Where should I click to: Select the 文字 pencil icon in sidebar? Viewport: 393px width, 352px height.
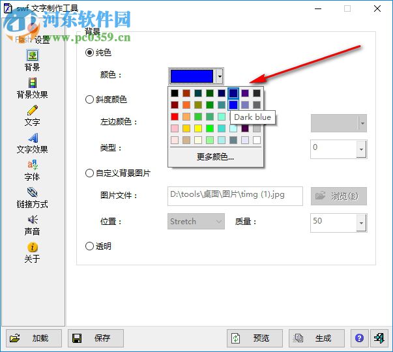click(x=33, y=110)
